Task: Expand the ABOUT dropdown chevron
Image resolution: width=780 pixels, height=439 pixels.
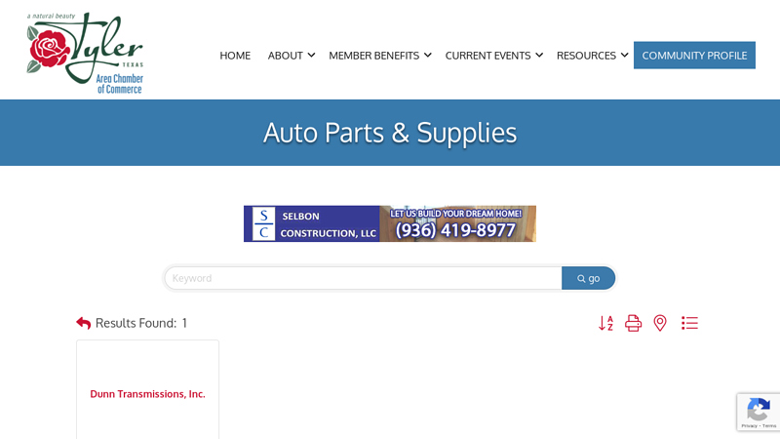Action: point(311,56)
